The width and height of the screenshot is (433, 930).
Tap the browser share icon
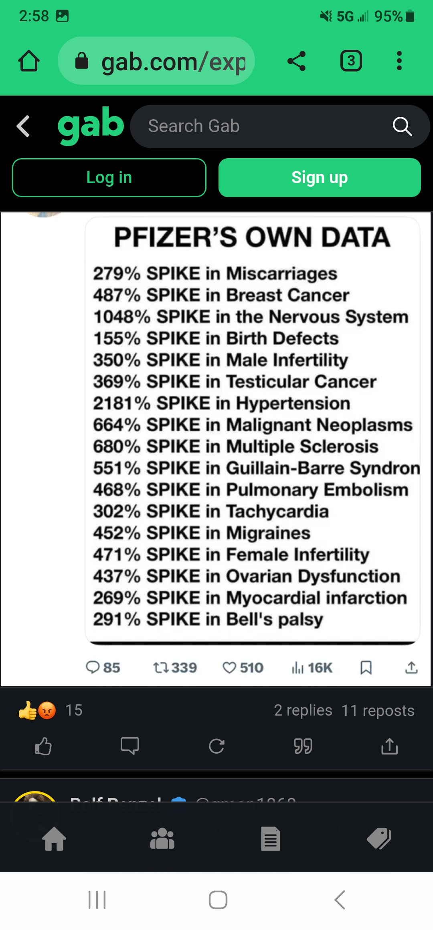(x=297, y=61)
